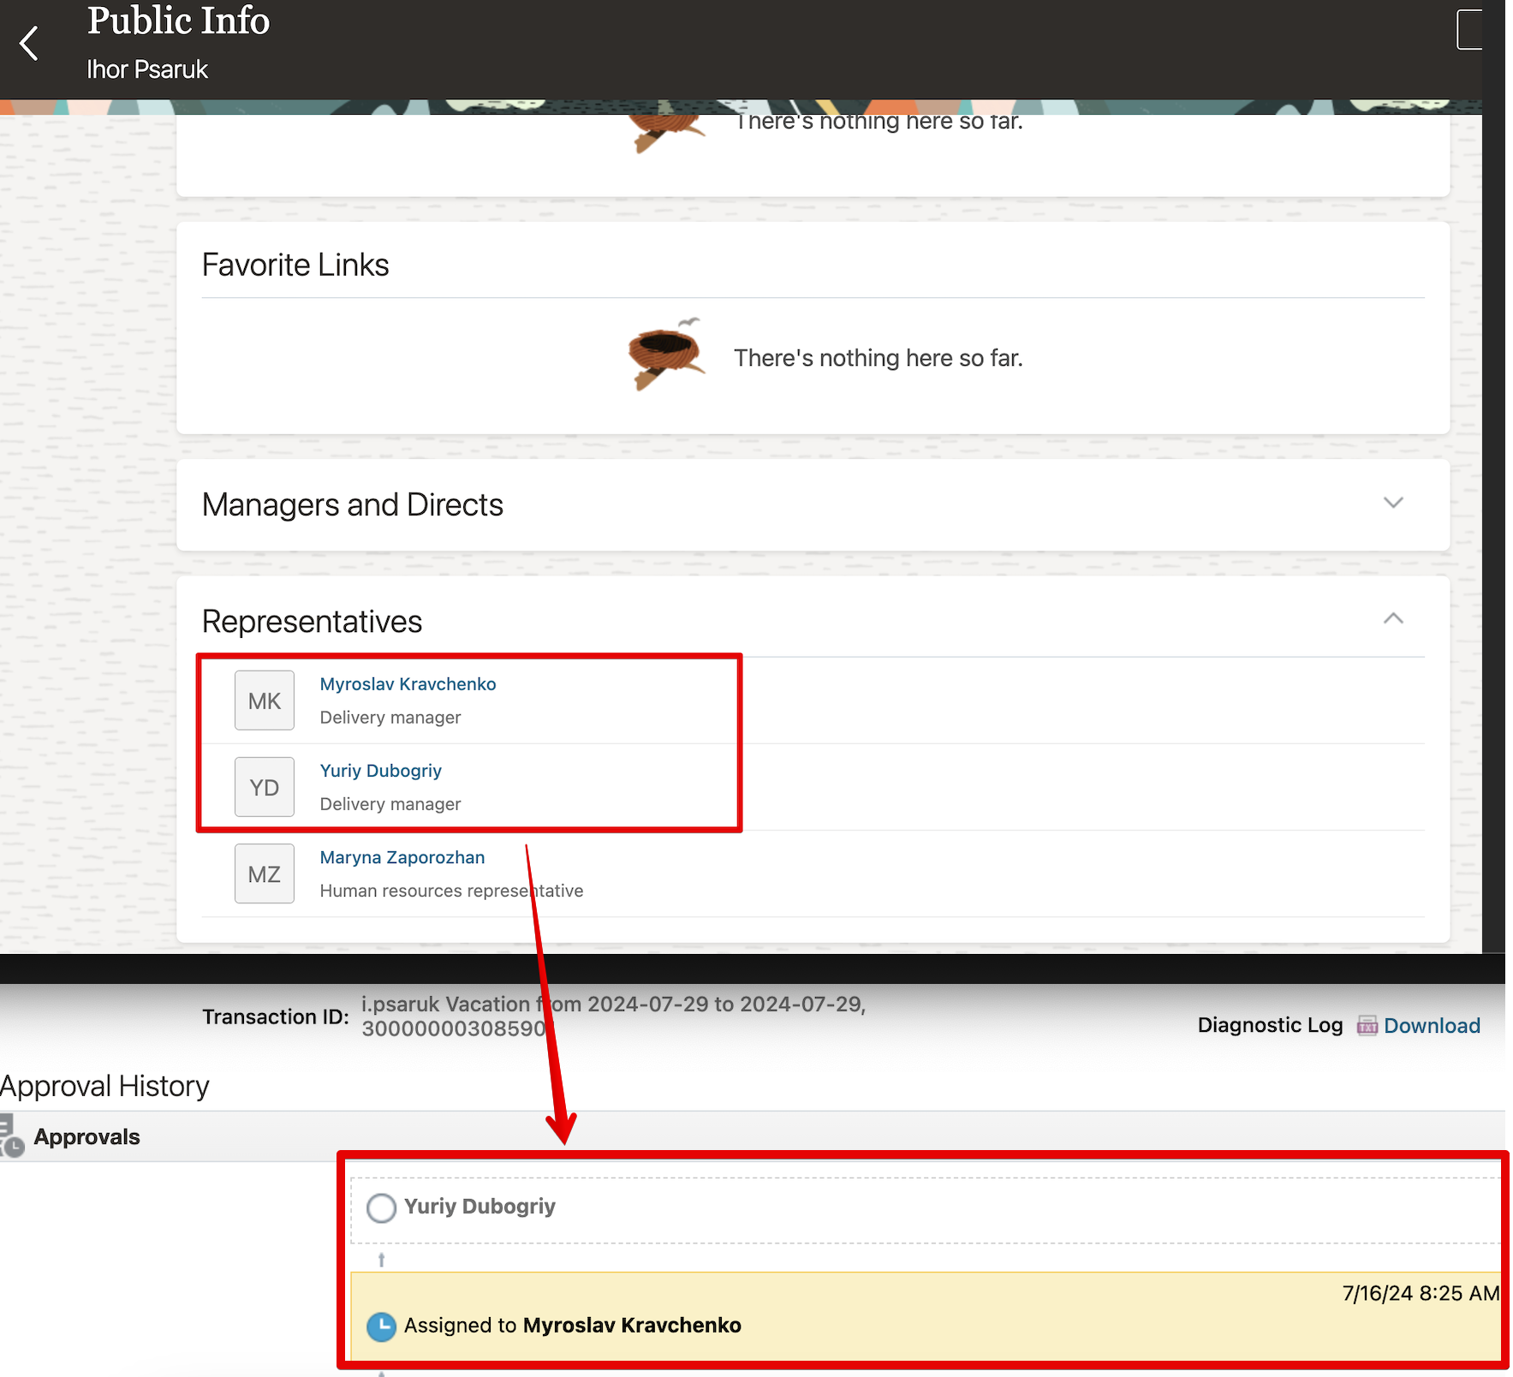Expand the Favorite Links section header
1513x1377 pixels.
tap(295, 264)
